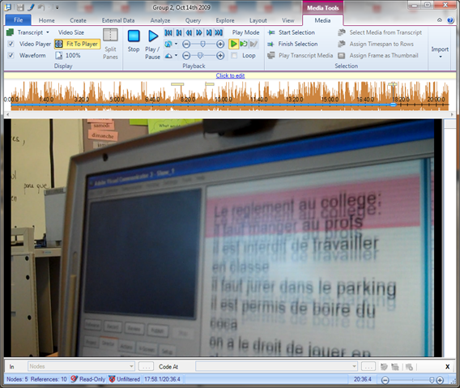Expand the Transcript dropdown
Viewport: 460px width, 388px height.
48,32
